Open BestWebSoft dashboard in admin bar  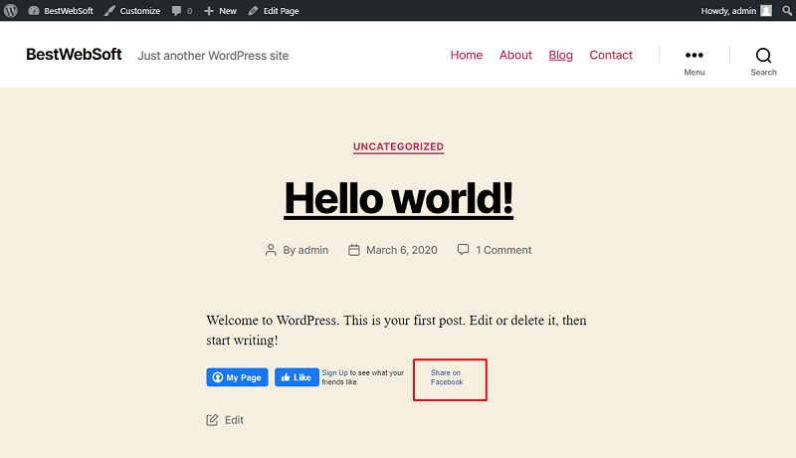pos(61,11)
